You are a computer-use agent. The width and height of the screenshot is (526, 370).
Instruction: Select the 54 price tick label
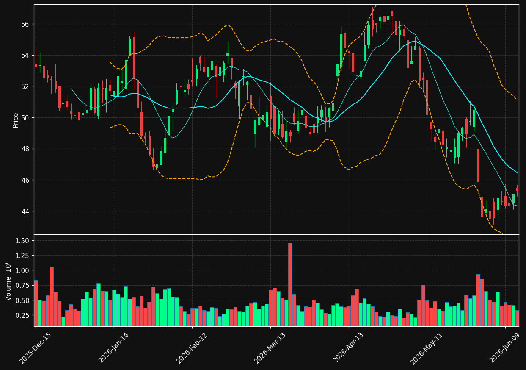26,56
